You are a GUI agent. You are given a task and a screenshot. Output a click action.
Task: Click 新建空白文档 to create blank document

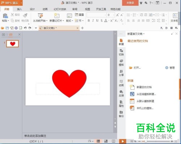click(x=141, y=87)
